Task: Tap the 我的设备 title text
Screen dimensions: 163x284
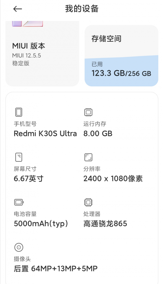Action: 81,9
